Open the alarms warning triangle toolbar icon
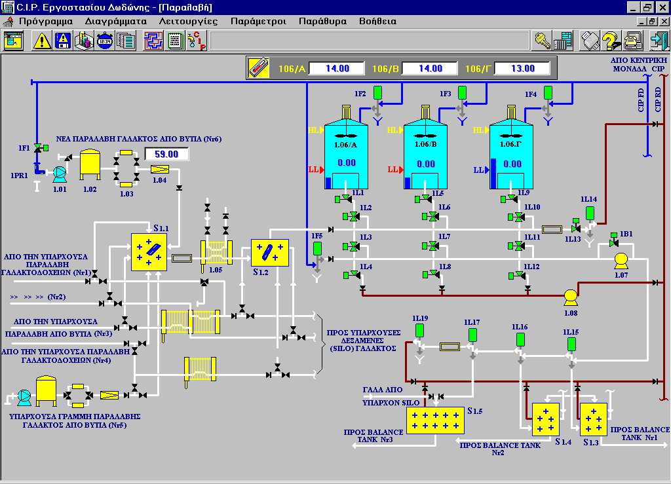Viewport: 671px width, 484px height. click(43, 41)
